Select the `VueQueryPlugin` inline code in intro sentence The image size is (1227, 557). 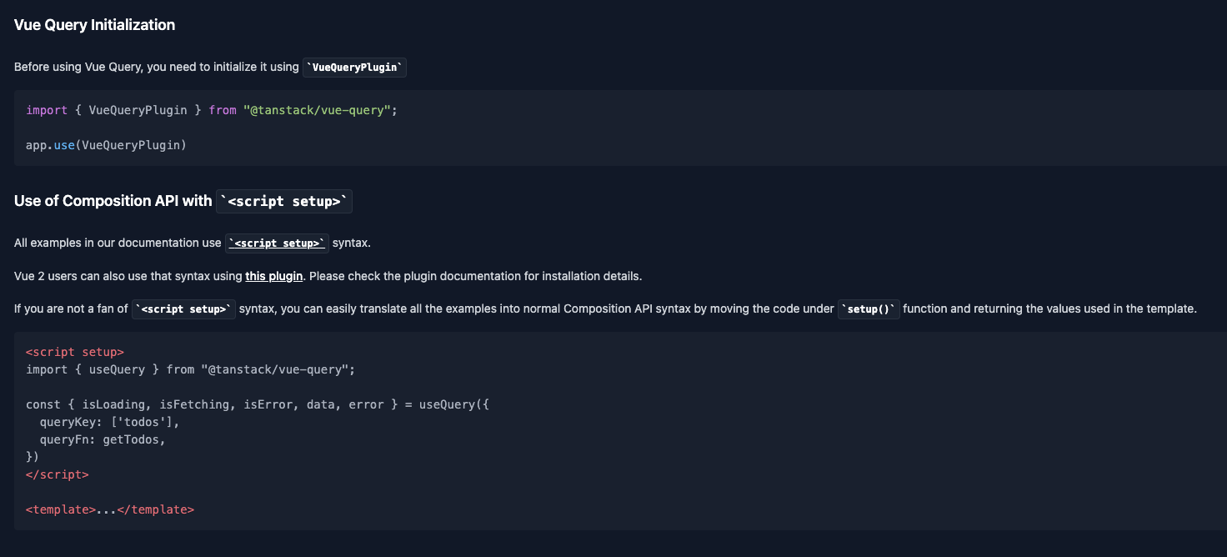(354, 68)
